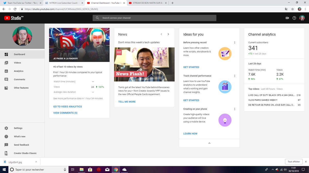The height and width of the screenshot is (173, 309).
Task: Open the Dashboard sidebar icon
Action: (x=6, y=54)
